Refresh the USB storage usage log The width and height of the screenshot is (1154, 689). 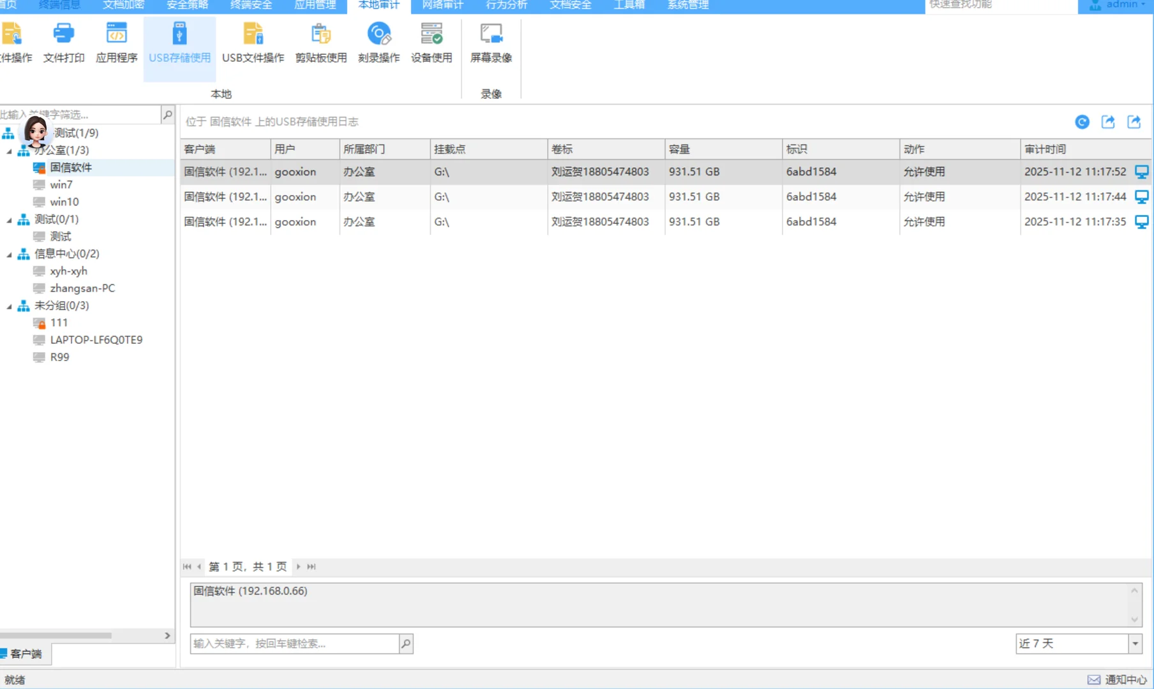coord(1082,122)
